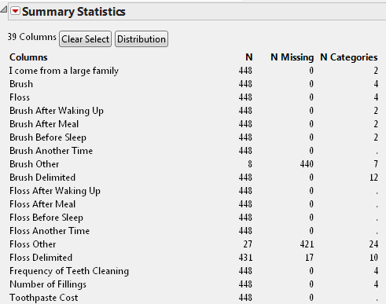Select 'Floss Before Sleep' column
Screen dimensions: 386x304
click(46, 218)
